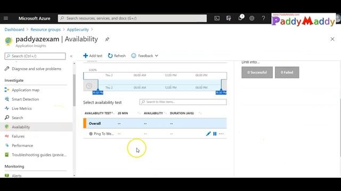Open the Azure portal hamburger menu
341x191 pixels.
click(6, 19)
